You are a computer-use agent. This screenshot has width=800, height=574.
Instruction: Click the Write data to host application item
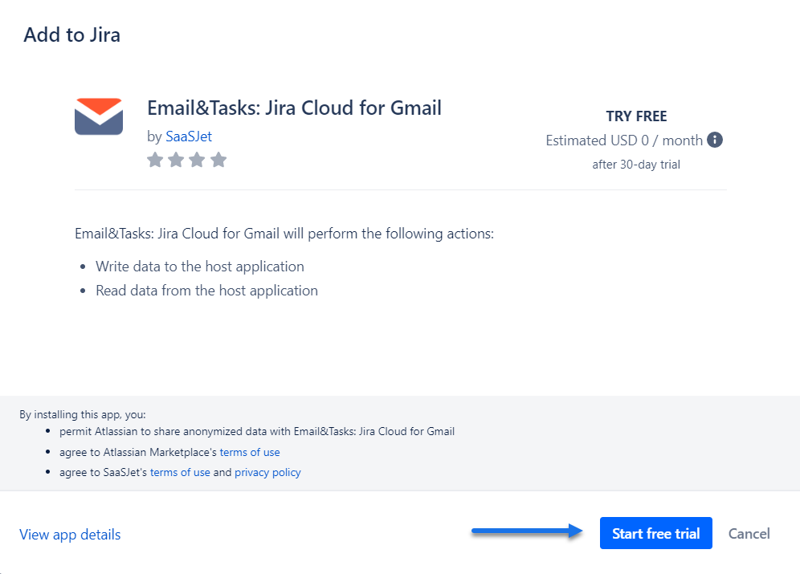tap(199, 266)
